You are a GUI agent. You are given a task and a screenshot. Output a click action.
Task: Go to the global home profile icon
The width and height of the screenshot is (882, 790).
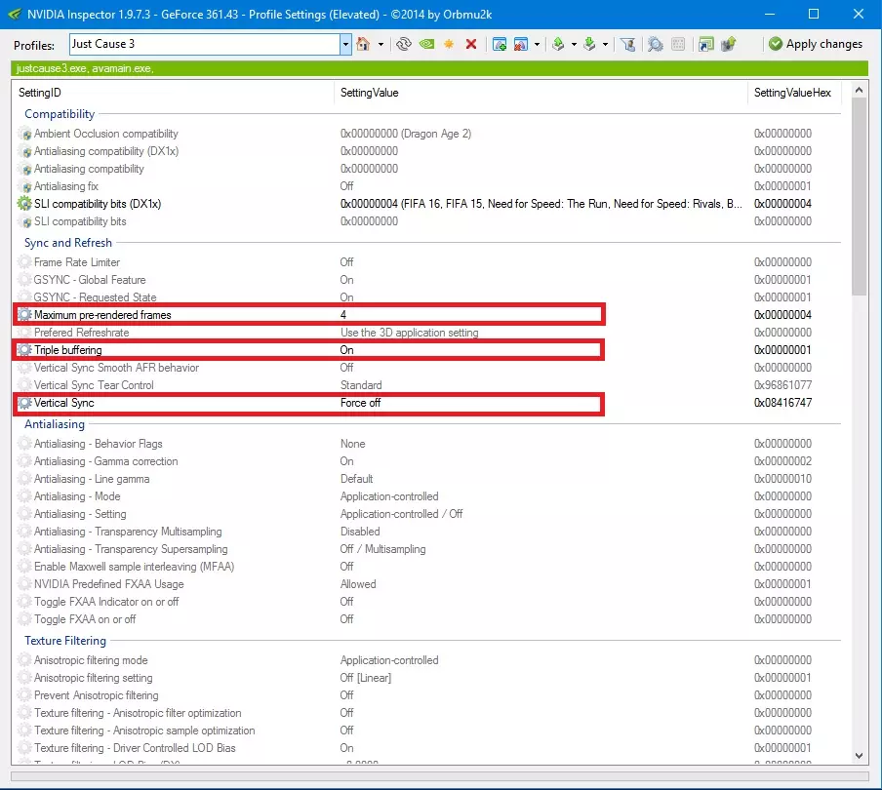(363, 44)
